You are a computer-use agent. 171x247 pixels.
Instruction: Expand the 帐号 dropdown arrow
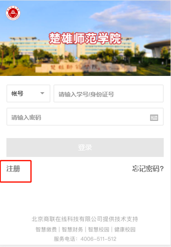(x=42, y=93)
